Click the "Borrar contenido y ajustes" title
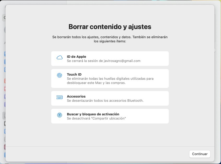The width and height of the screenshot is (221, 164). 110,27
